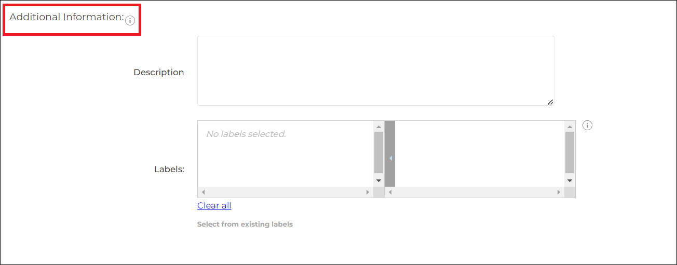Click the down arrow of selected-labels scrollbar
The height and width of the screenshot is (265, 677).
[378, 180]
